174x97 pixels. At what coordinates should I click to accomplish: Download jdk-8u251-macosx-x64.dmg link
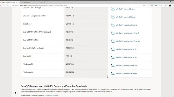(x=126, y=25)
